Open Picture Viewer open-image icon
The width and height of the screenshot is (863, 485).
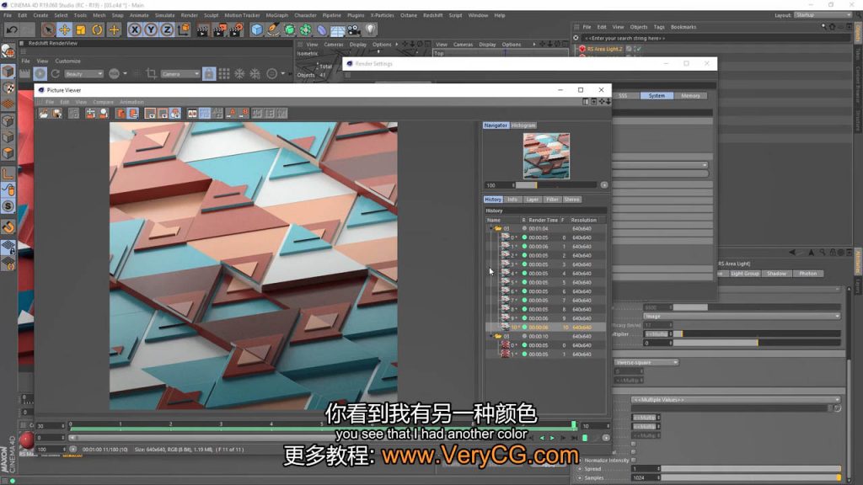[44, 114]
